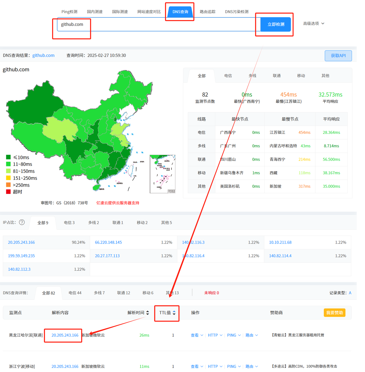365x372 pixels.
Task: Switch to DNS污染检测 tab
Action: [x=236, y=12]
